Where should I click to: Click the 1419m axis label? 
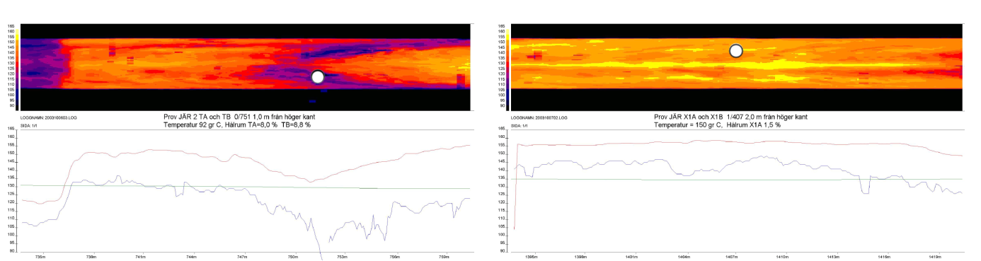(x=934, y=257)
